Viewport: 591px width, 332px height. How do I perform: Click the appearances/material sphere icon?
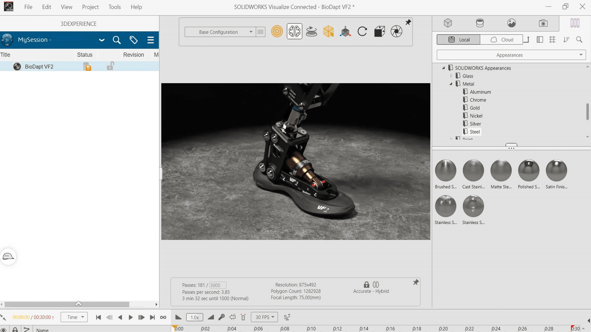click(x=479, y=23)
